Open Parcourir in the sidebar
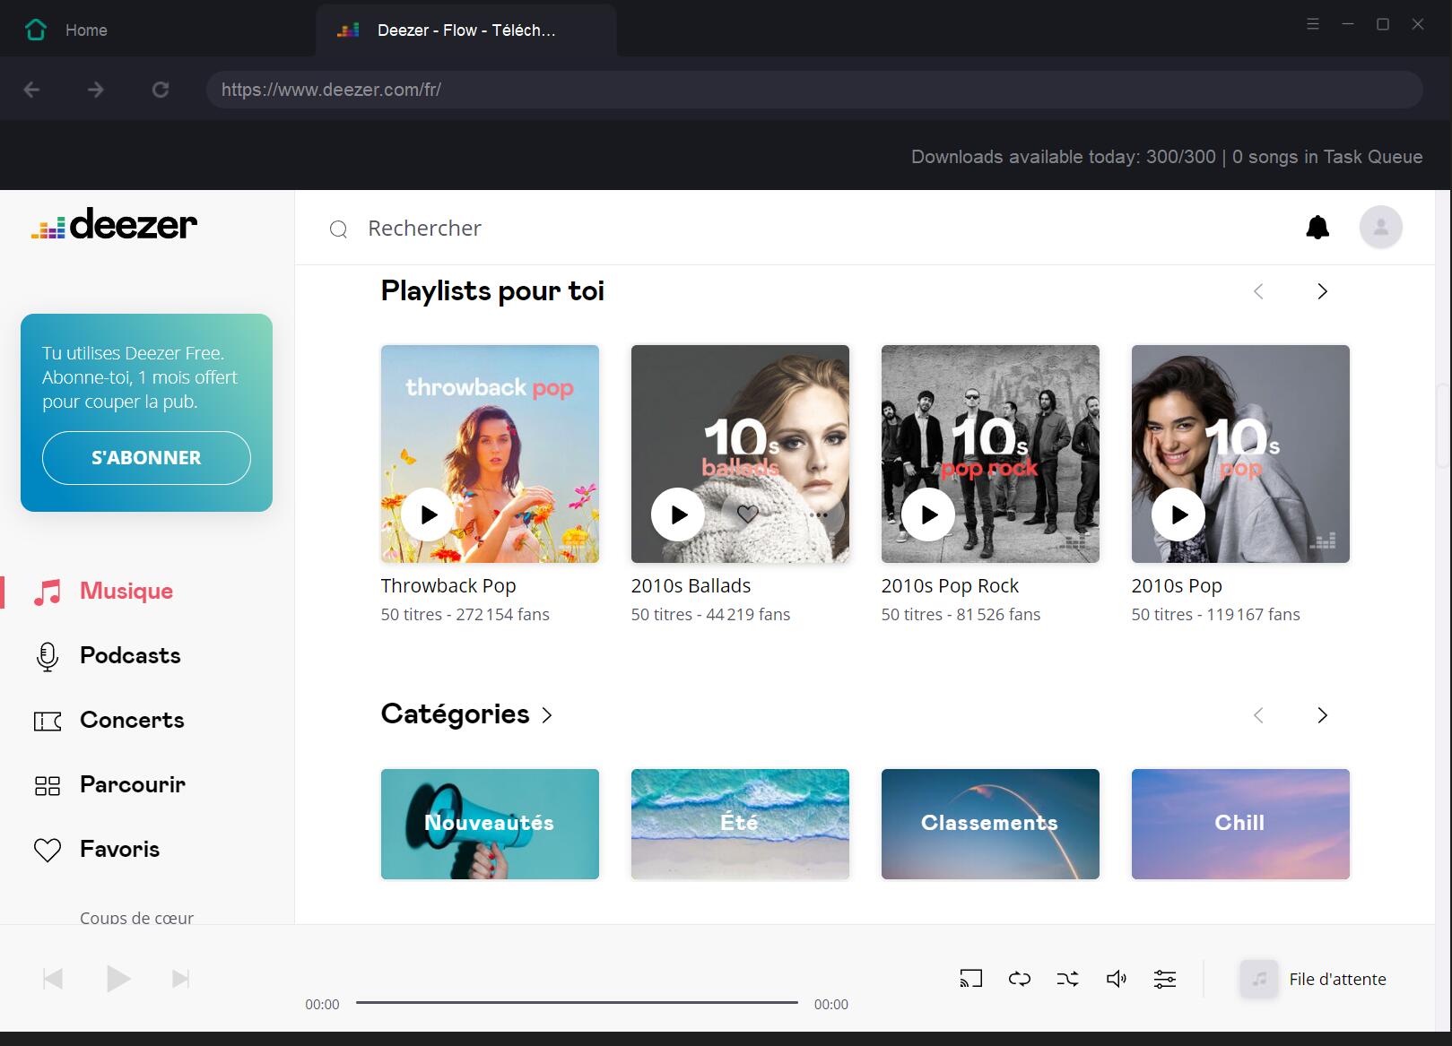This screenshot has width=1452, height=1046. pyautogui.click(x=133, y=785)
